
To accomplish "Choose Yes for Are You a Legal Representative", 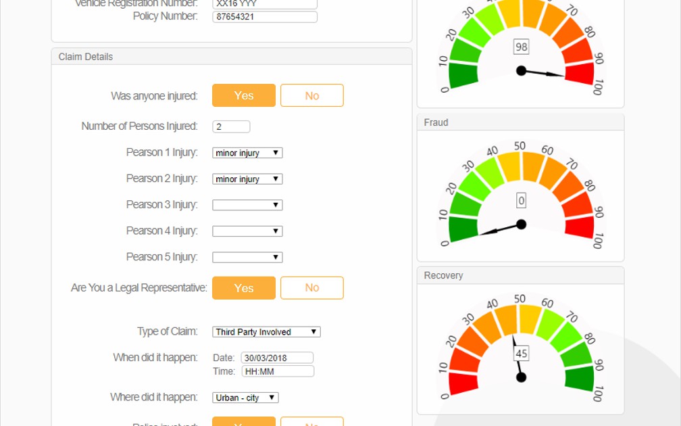I will pyautogui.click(x=243, y=288).
